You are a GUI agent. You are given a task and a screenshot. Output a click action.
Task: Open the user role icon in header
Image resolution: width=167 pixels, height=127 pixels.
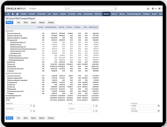click(148, 8)
